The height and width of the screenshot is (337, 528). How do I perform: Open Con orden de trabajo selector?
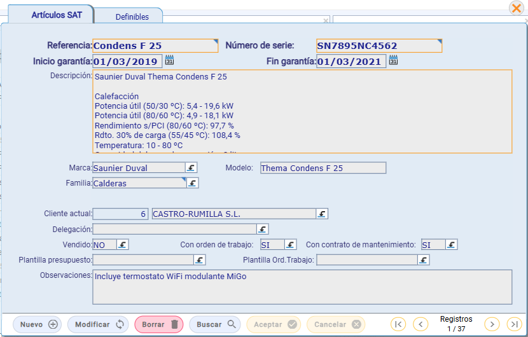pos(290,244)
